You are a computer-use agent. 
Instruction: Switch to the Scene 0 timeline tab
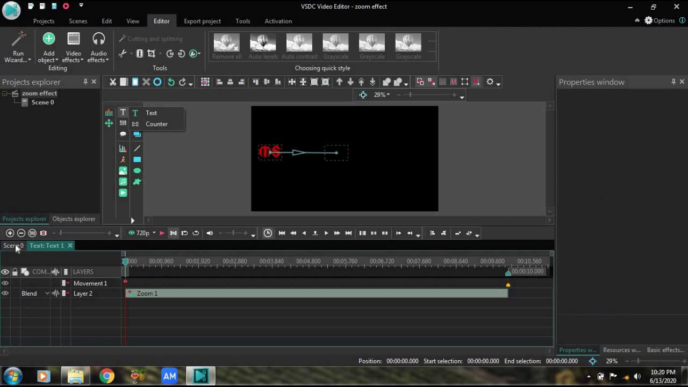pyautogui.click(x=13, y=246)
